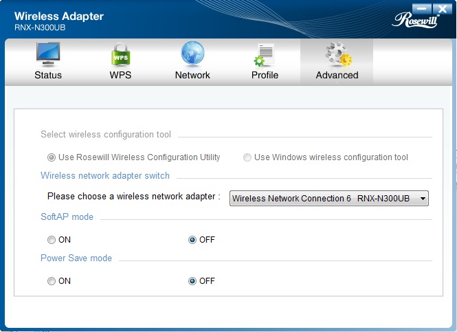Click the Wireless network adapter switch heading
The width and height of the screenshot is (457, 332).
[x=105, y=176]
